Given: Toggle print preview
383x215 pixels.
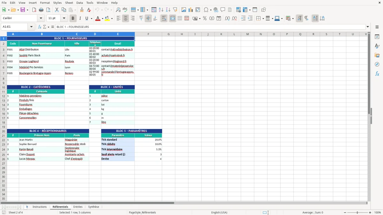Looking at the screenshot, I should point(48,10).
